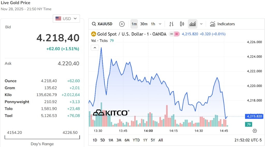Switch to the 1m interval
Viewport: 265px width, 147px height.
[134, 24]
